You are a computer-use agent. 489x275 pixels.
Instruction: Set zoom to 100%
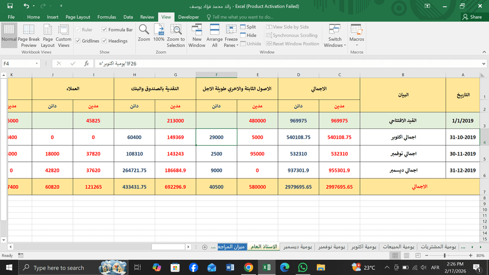tap(159, 33)
